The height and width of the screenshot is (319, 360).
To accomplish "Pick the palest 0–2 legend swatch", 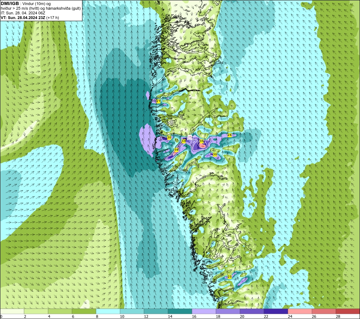I will 12,311.
